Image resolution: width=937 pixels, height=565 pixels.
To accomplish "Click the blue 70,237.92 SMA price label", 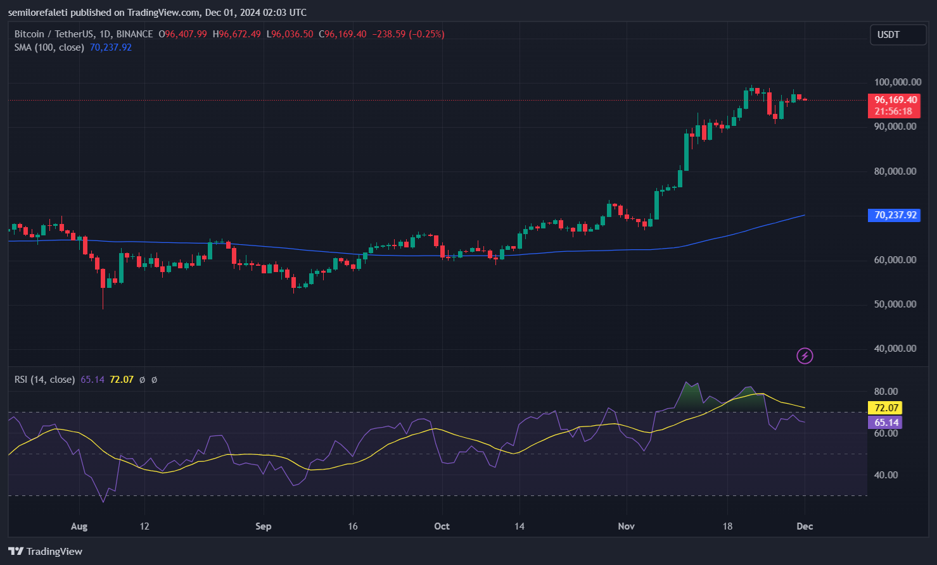I will click(894, 215).
